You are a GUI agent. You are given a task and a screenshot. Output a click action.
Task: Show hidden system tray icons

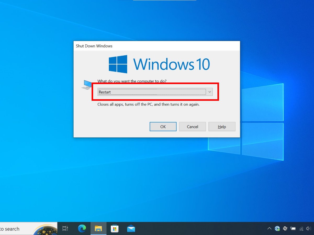(269, 229)
